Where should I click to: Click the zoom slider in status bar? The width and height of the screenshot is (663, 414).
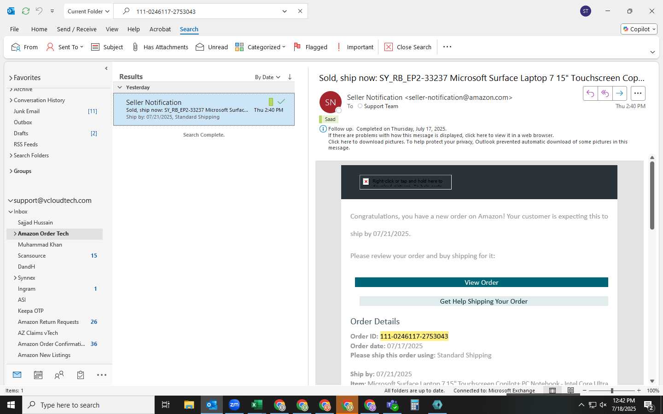click(x=612, y=391)
